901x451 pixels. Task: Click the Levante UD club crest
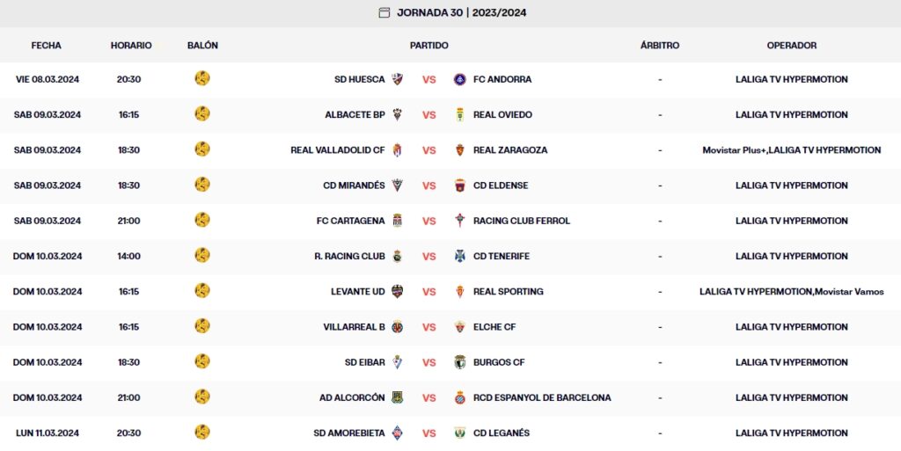pos(397,292)
